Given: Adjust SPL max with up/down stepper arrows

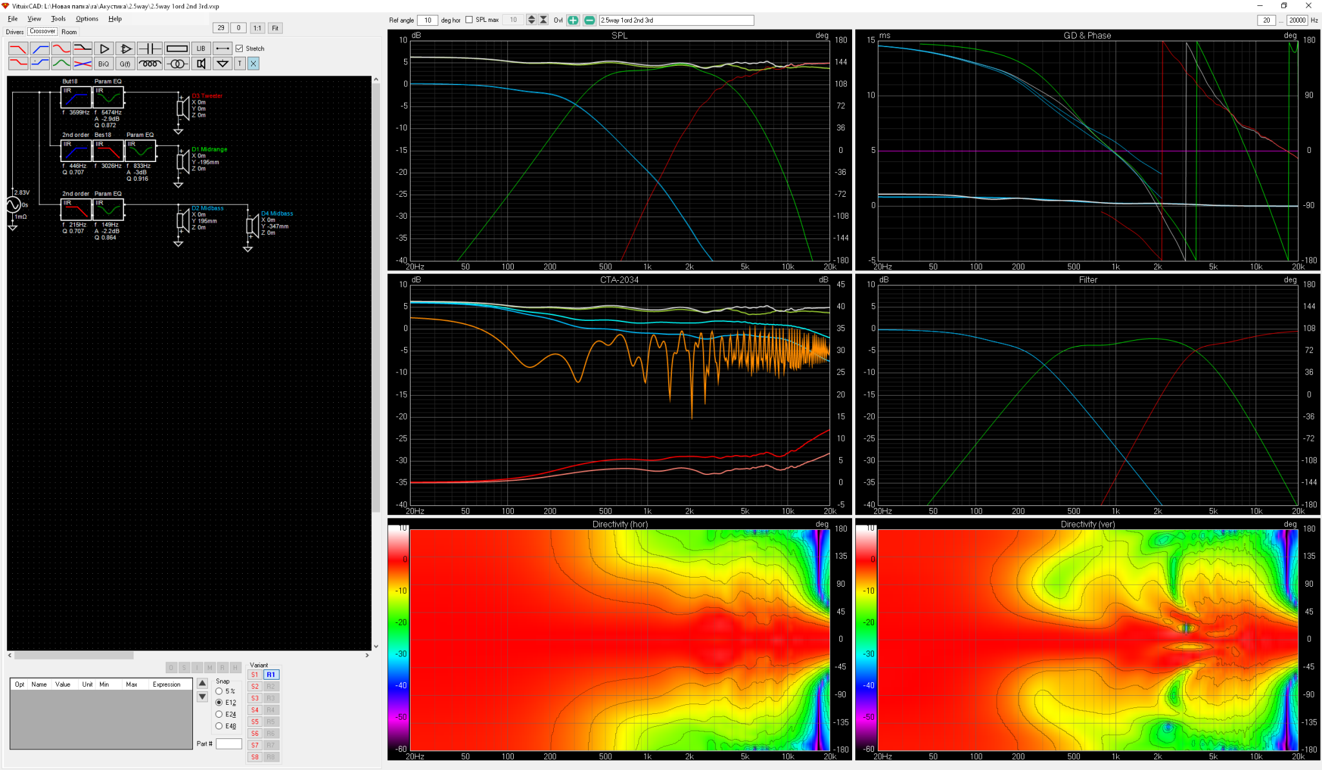Looking at the screenshot, I should 531,20.
